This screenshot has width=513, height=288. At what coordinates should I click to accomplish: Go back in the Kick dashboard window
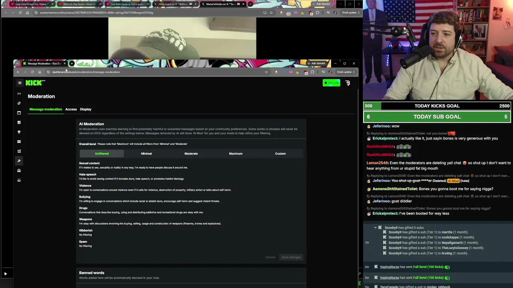[x=18, y=72]
